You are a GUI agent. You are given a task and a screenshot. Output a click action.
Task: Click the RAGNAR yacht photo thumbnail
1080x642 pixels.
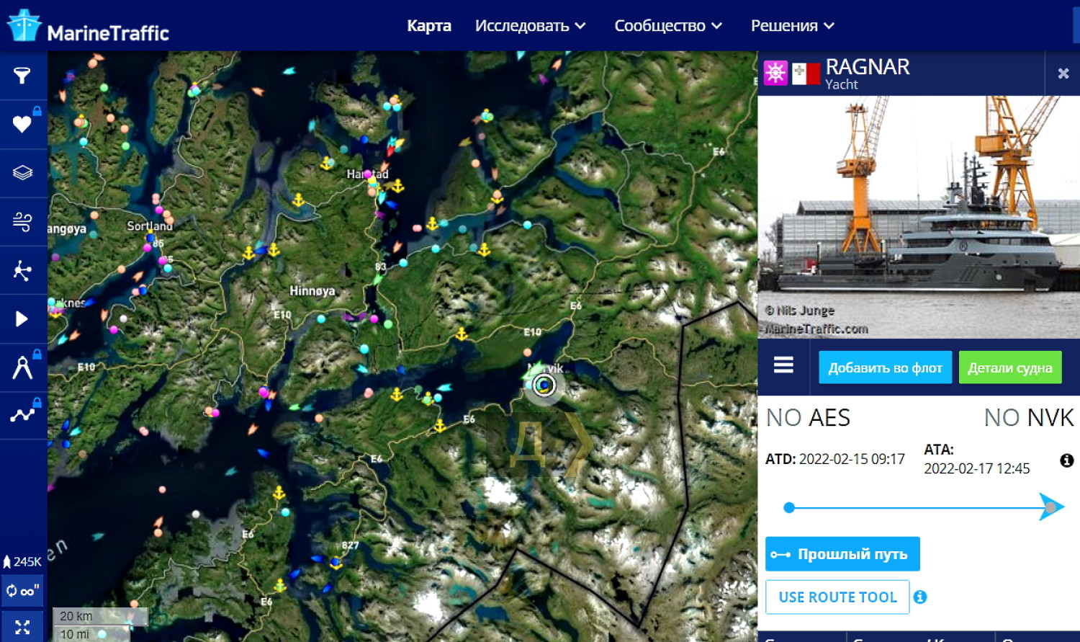pyautogui.click(x=919, y=216)
